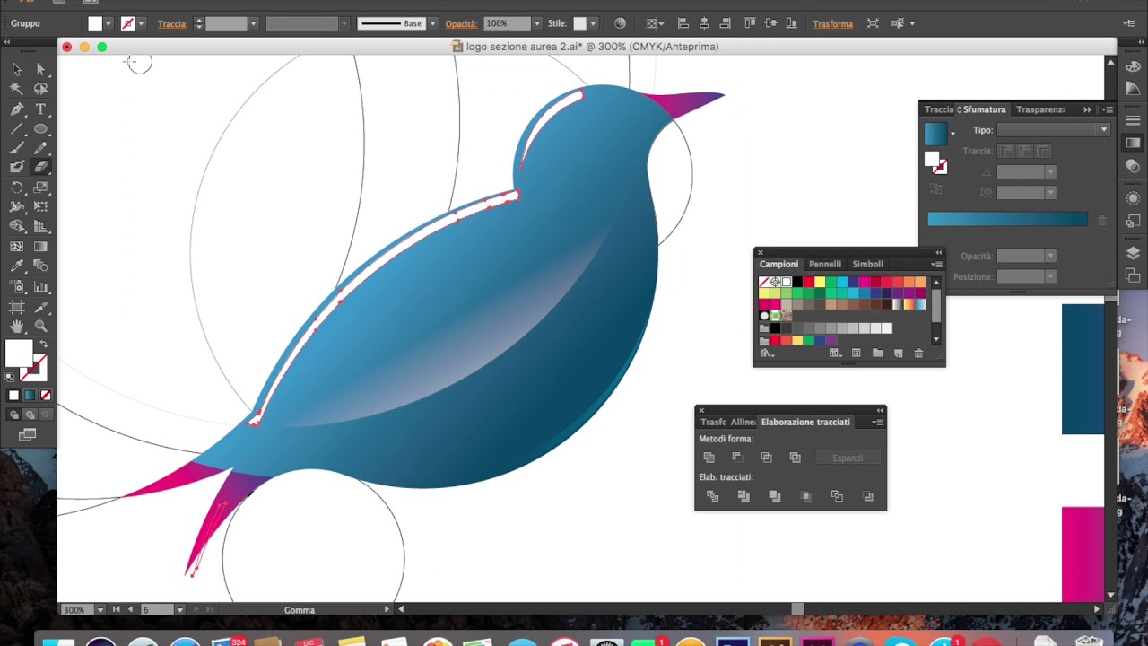The width and height of the screenshot is (1148, 646).
Task: Choose the Blend tool
Action: point(40,266)
